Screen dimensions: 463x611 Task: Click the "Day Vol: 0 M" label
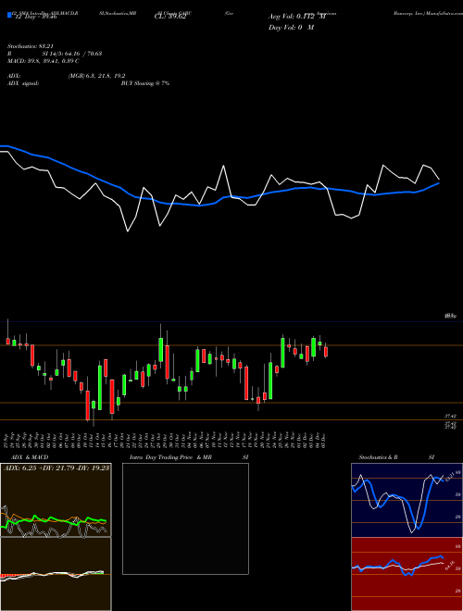pos(291,28)
